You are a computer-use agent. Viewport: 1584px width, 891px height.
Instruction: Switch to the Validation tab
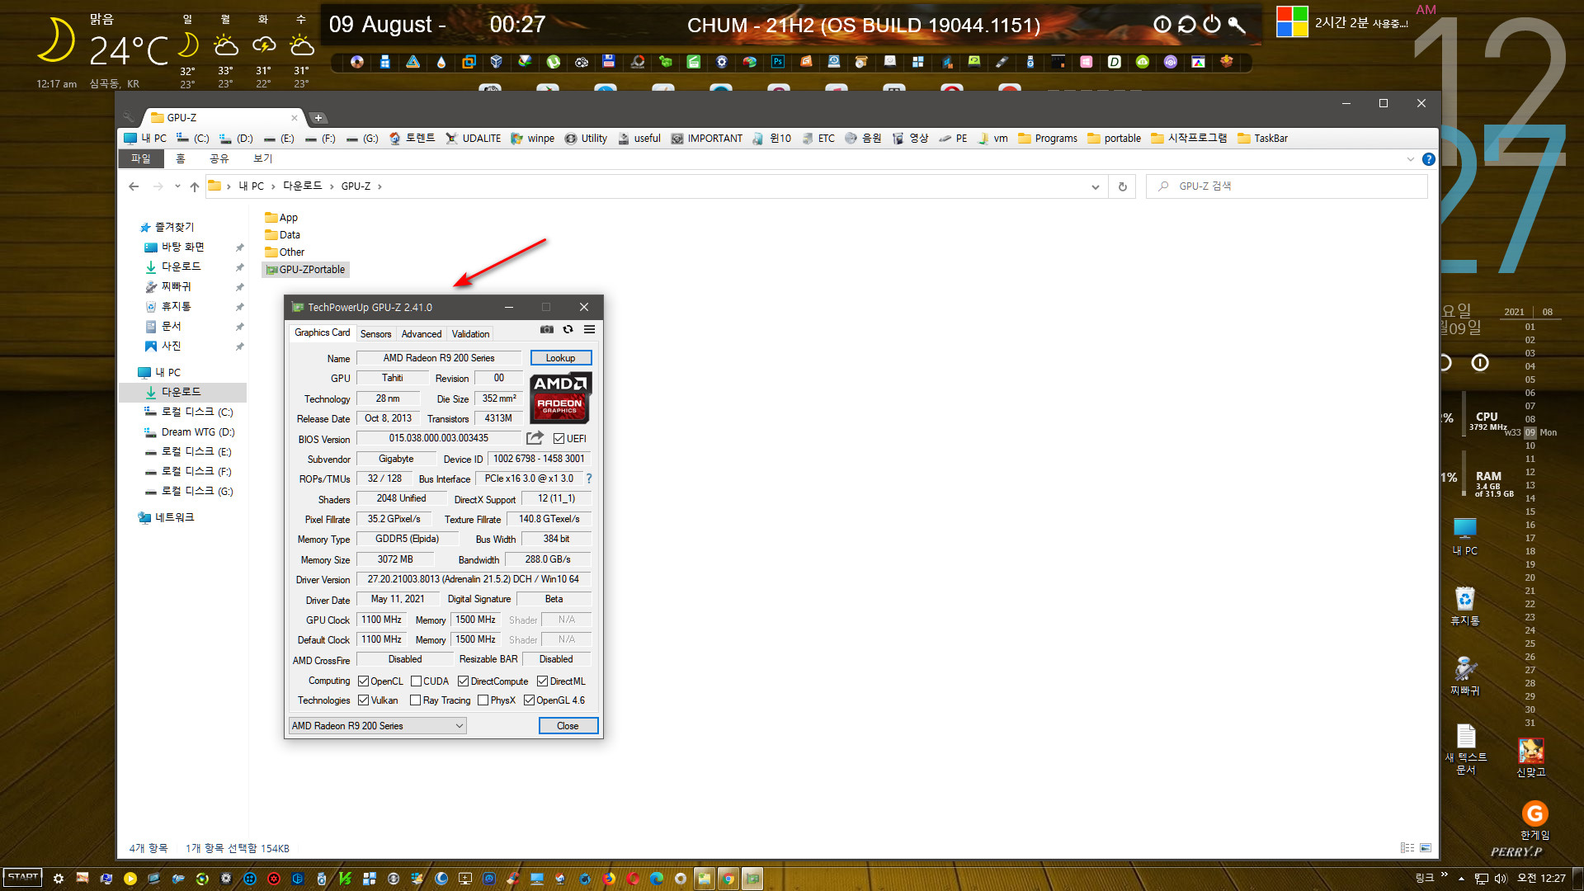[x=470, y=334]
